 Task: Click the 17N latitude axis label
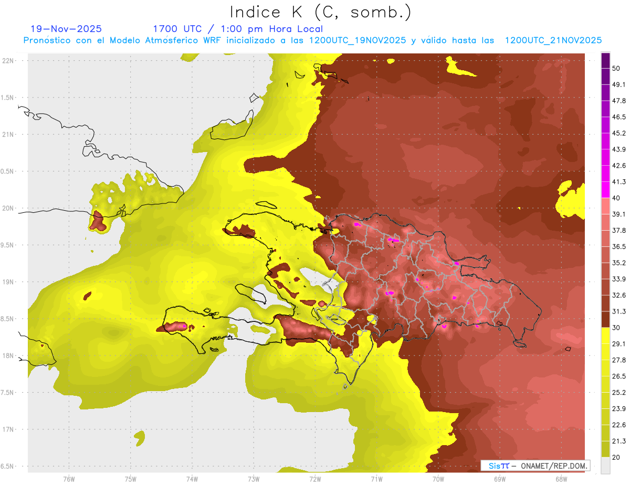[8, 429]
